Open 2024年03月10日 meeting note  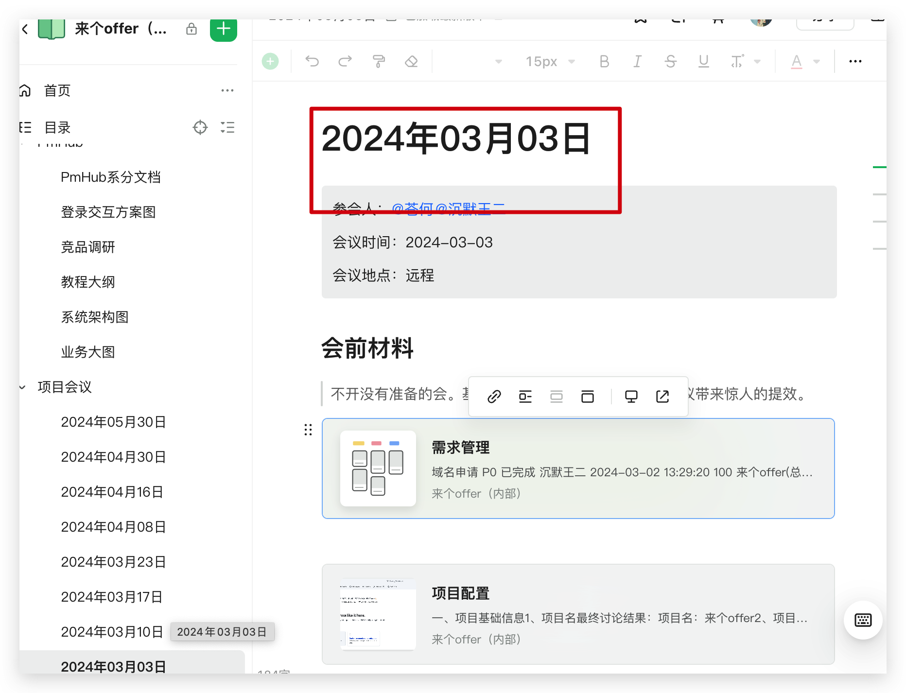(112, 632)
